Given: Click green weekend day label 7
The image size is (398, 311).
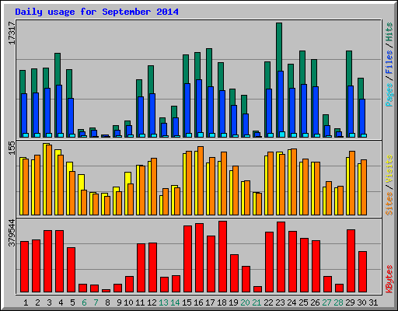Looking at the screenshot, I should [96, 302].
